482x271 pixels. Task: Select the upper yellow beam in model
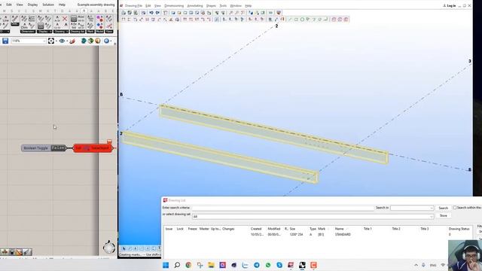(x=273, y=134)
